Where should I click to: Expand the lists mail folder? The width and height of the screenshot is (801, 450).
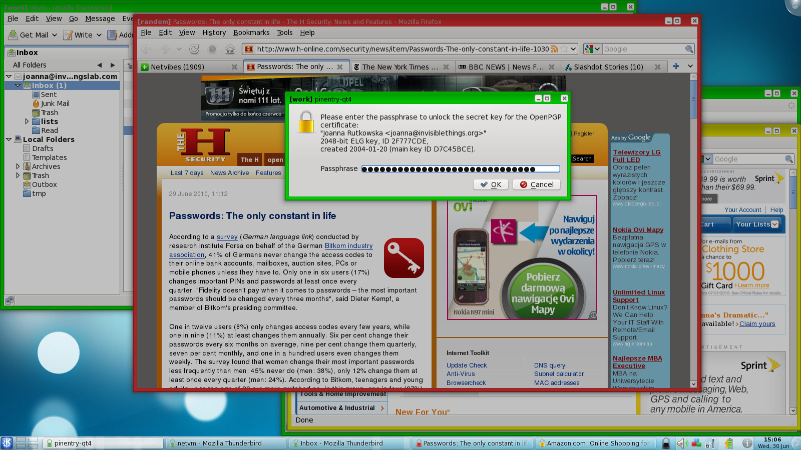point(27,121)
